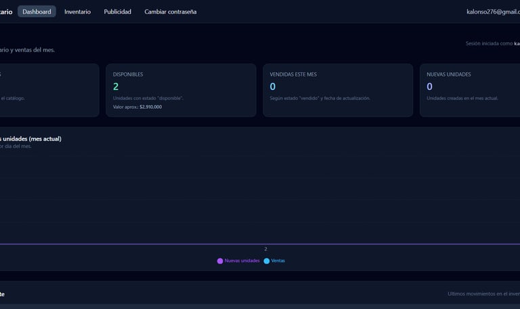Image resolution: width=520 pixels, height=309 pixels.
Task: Select the NUEVAS UNIDADES card heading
Action: click(449, 74)
